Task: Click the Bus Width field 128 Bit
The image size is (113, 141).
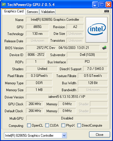Action: (93, 83)
